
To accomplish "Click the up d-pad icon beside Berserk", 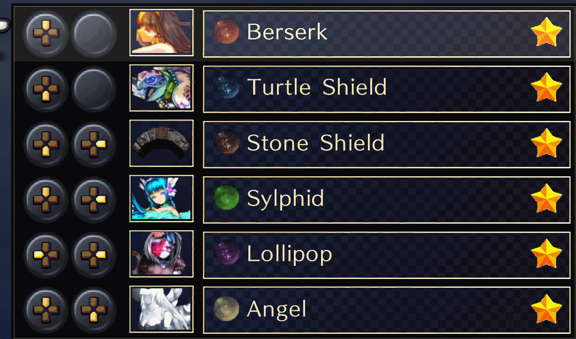I will click(46, 33).
